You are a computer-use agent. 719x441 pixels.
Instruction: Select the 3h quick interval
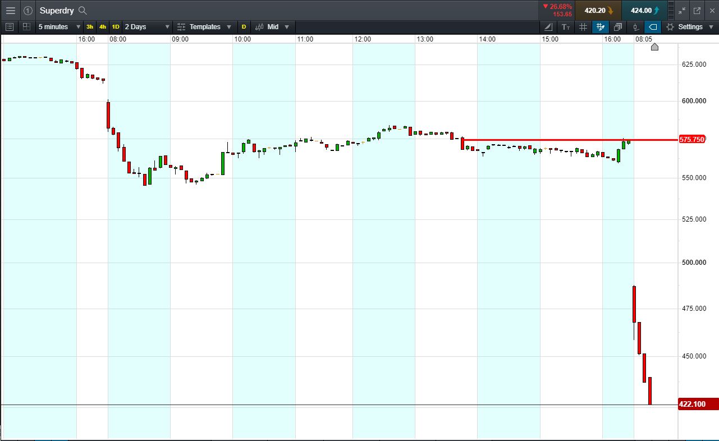pos(90,26)
